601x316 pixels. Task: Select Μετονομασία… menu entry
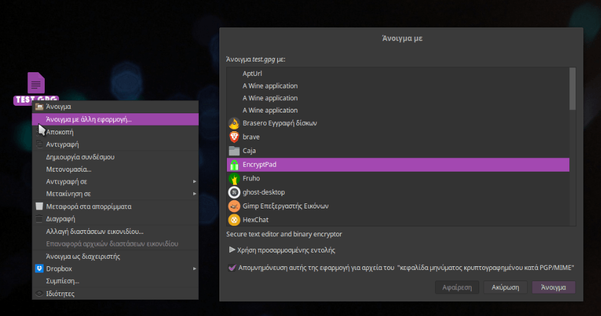(x=116, y=169)
